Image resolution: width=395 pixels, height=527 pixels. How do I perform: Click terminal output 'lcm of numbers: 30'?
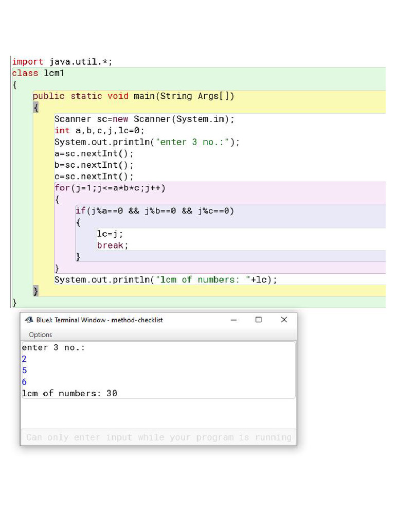tap(69, 393)
